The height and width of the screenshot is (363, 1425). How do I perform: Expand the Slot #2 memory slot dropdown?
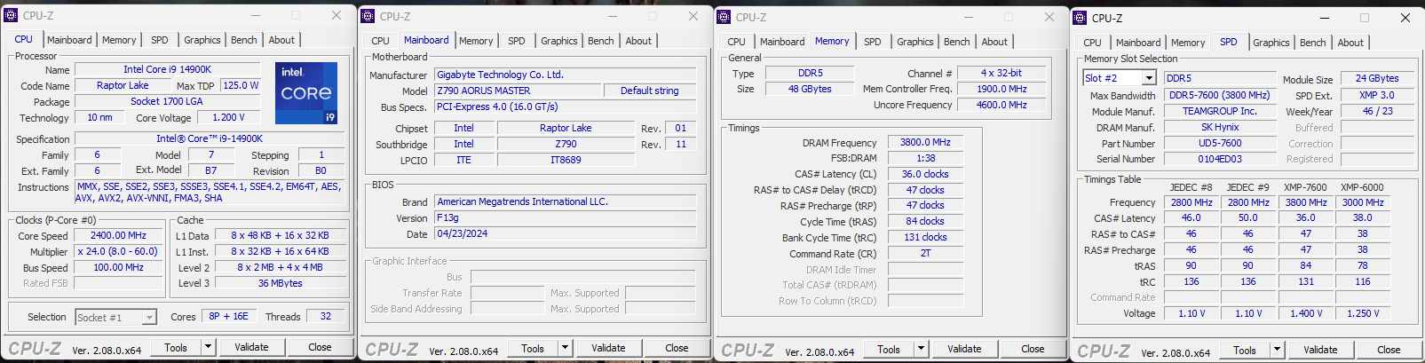point(1149,78)
